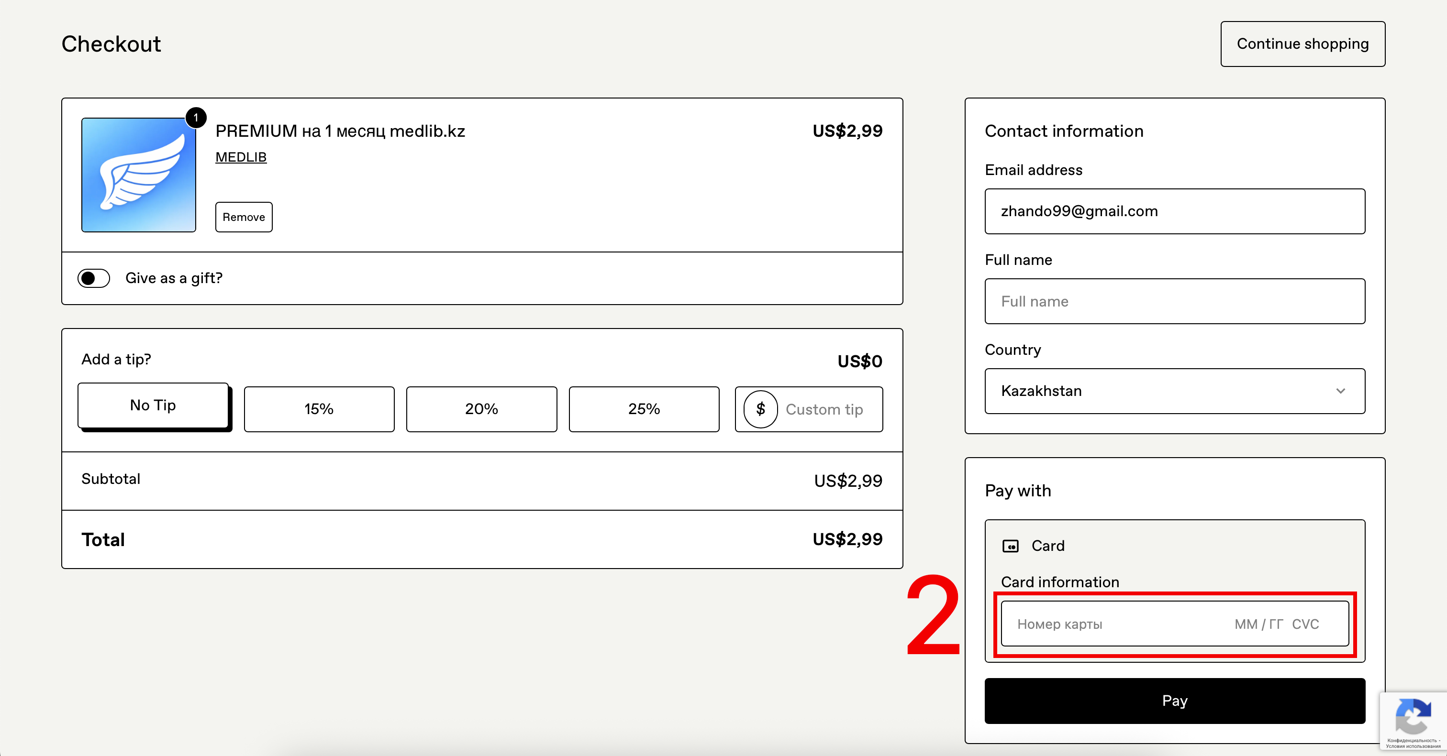Click the Add a tip? label
Image resolution: width=1447 pixels, height=756 pixels.
[116, 359]
